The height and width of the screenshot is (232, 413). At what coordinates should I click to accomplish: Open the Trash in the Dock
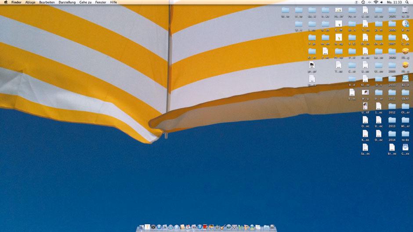coord(272,227)
